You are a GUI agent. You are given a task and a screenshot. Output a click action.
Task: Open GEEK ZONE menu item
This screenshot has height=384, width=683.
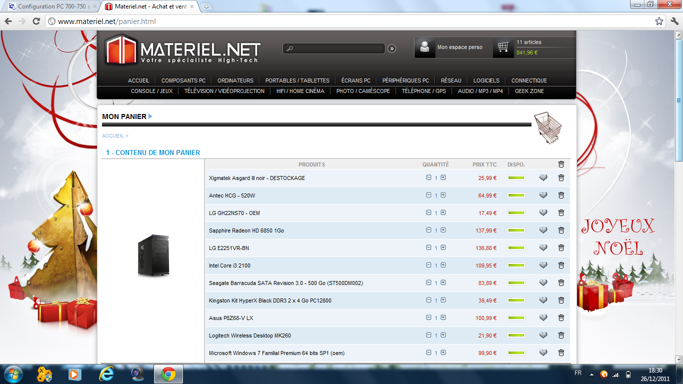tap(529, 91)
